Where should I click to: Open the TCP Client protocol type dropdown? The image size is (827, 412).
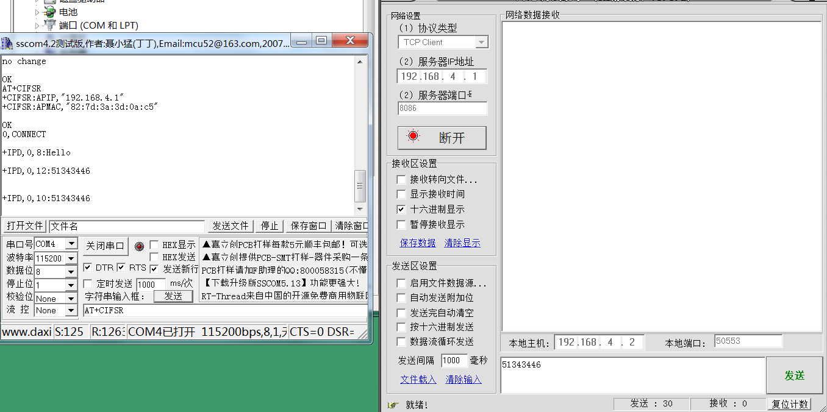(x=481, y=41)
